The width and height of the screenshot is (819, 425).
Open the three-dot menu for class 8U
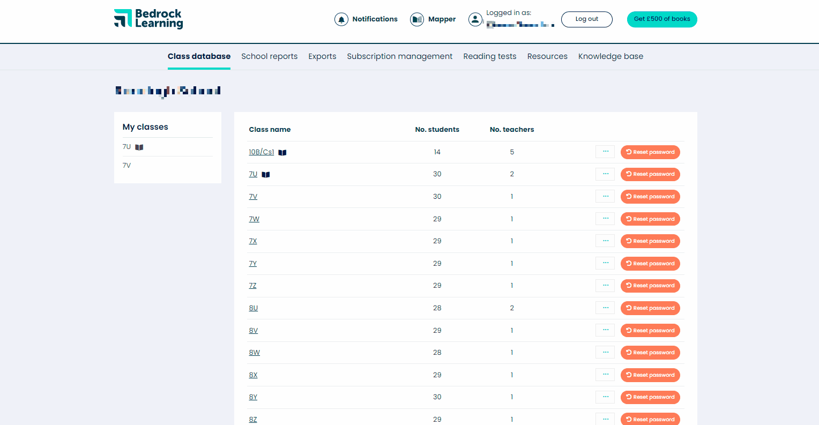[x=605, y=308]
